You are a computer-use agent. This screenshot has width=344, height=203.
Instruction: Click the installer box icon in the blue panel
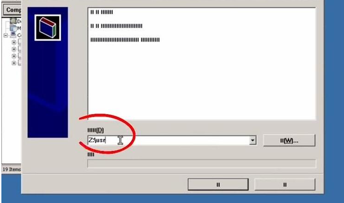click(x=48, y=28)
